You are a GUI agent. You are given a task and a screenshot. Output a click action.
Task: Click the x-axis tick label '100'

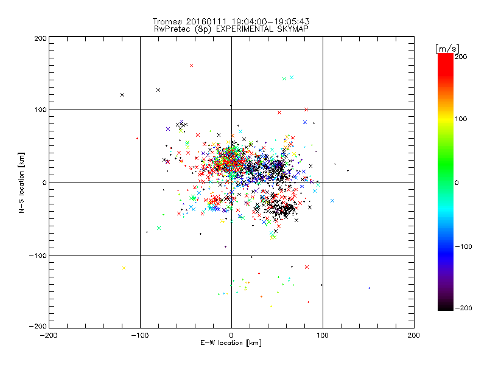323,335
